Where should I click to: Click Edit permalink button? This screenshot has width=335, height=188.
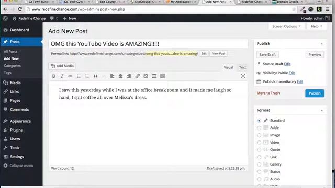[x=204, y=53]
